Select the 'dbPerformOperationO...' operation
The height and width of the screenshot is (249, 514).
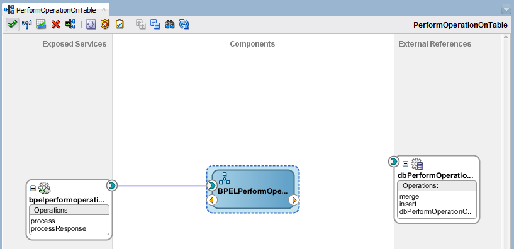[437, 212]
